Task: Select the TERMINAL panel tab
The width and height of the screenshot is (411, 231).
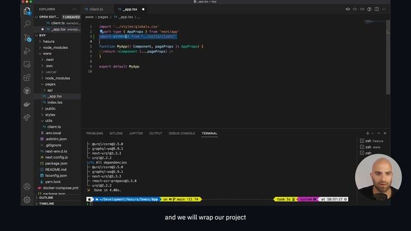Action: 209,133
